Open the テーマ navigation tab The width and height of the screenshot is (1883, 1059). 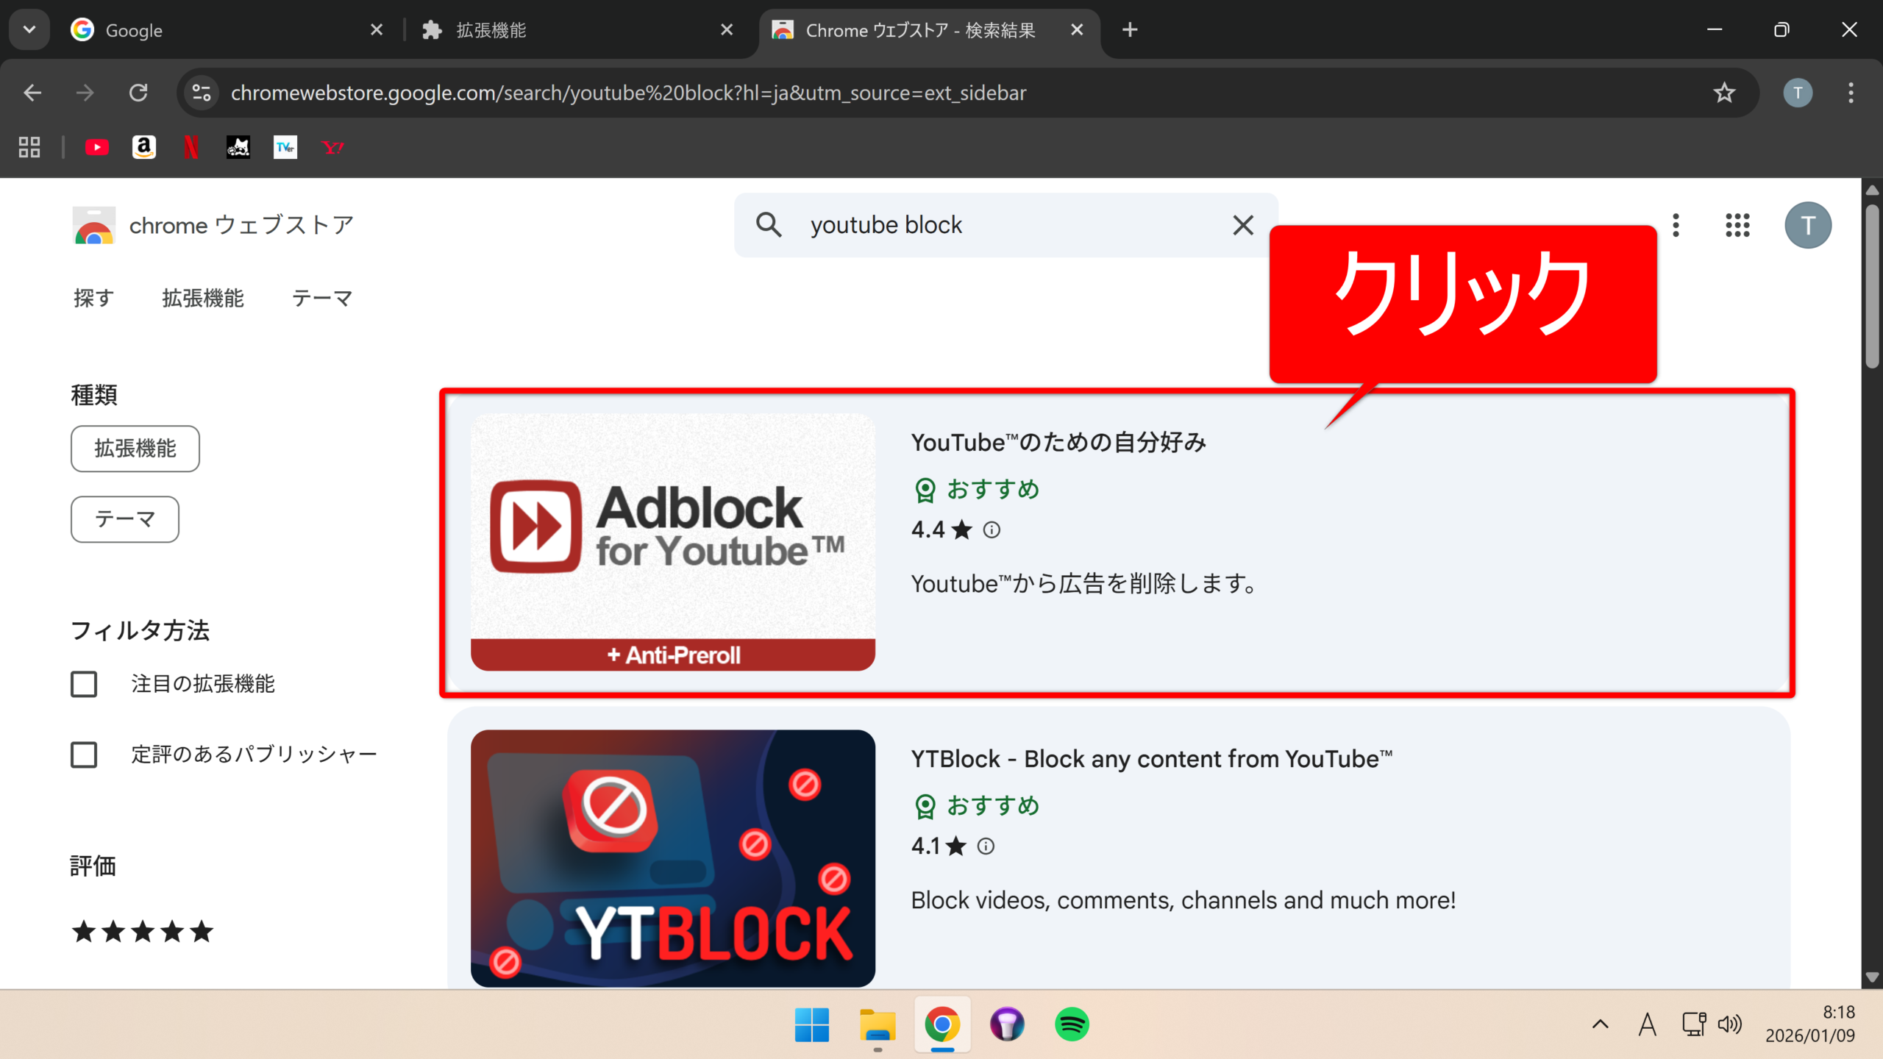click(322, 299)
